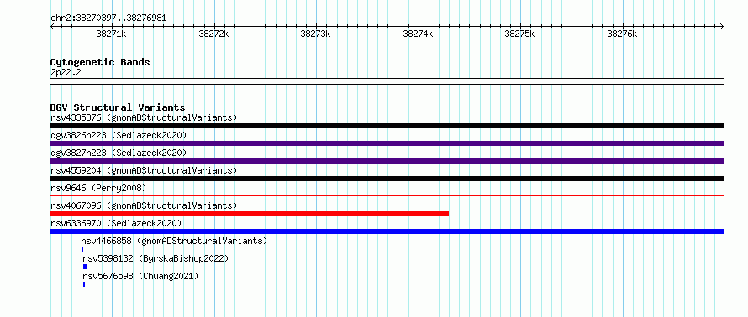
Task: Click the Cytogenetic Bands track title
Action: 100,62
